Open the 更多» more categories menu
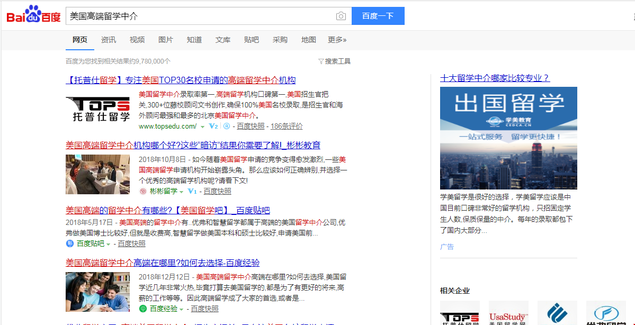This screenshot has height=325, width=635. pos(337,40)
